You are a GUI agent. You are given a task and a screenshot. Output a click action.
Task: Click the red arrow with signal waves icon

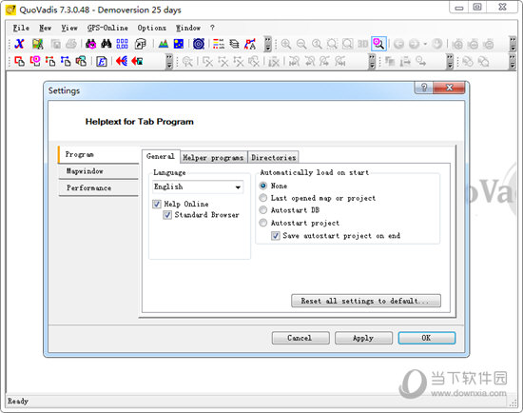click(x=122, y=61)
